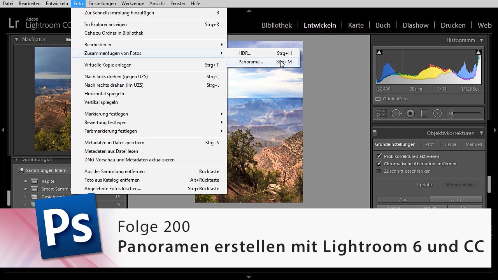Image resolution: width=498 pixels, height=280 pixels.
Task: Switch to the Buch module
Action: coord(383,25)
